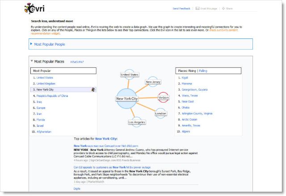This screenshot has height=196, width=286.
Task: Select New York City list row
Action: point(63,90)
